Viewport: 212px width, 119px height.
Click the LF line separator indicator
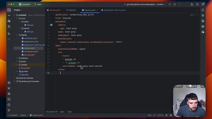coord(154,115)
